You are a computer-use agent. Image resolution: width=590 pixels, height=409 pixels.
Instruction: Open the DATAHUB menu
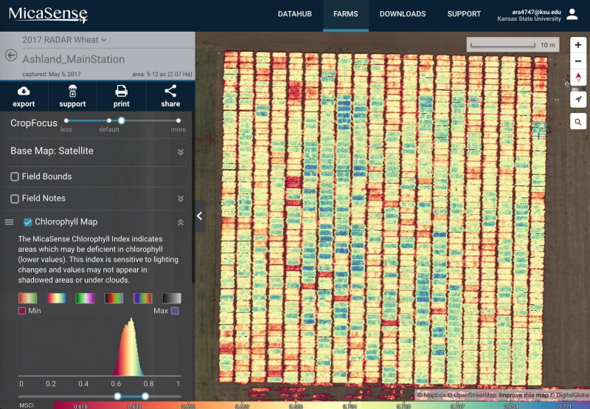click(x=294, y=14)
